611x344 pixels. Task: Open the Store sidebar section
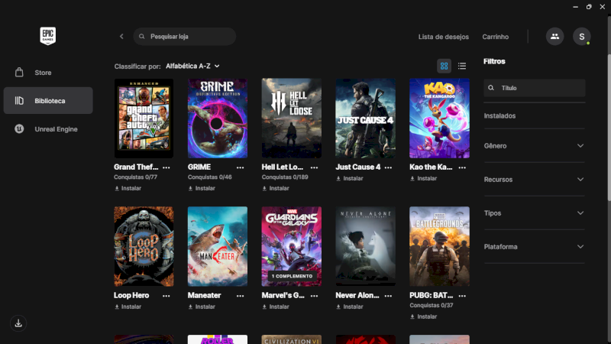(x=48, y=73)
